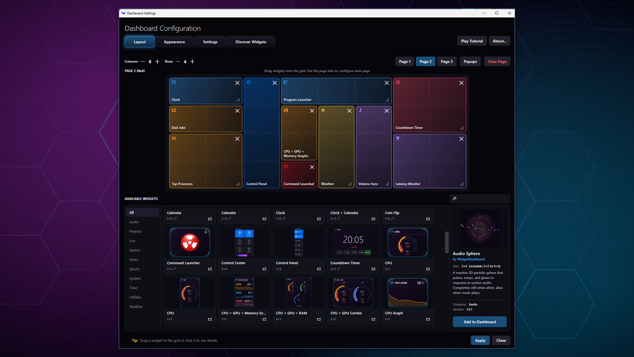Image resolution: width=634 pixels, height=357 pixels.
Task: Click the Clear Page button
Action: point(497,61)
